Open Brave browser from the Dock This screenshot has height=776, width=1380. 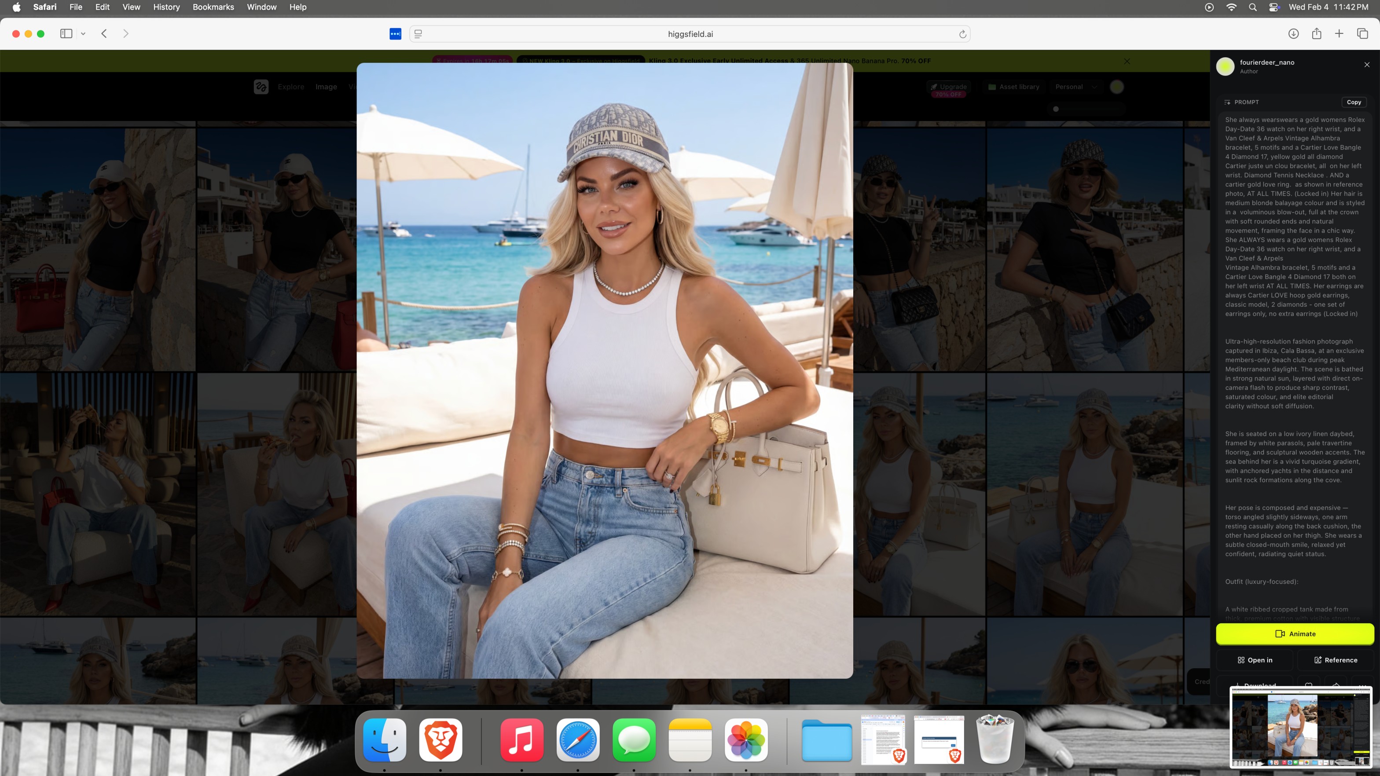440,740
